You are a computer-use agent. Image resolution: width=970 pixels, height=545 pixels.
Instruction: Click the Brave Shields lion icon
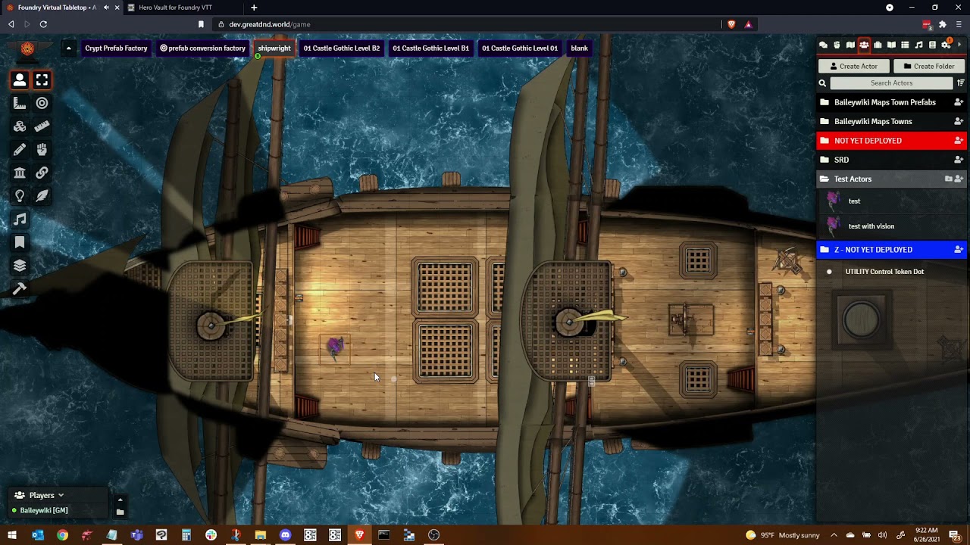coord(731,24)
